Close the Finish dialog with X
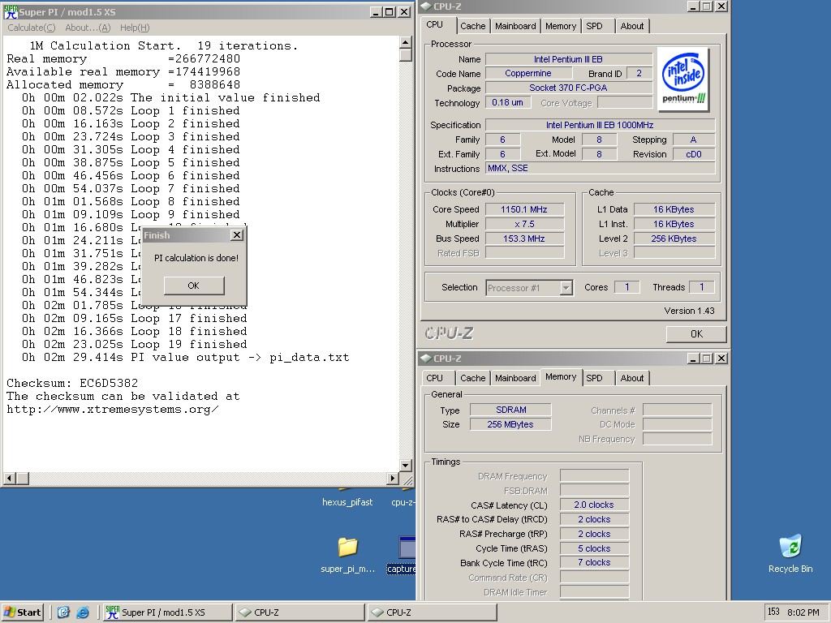This screenshot has width=831, height=623. tap(238, 234)
